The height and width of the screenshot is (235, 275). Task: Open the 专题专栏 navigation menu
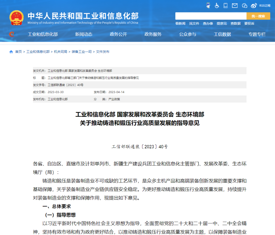pyautogui.click(x=257, y=34)
